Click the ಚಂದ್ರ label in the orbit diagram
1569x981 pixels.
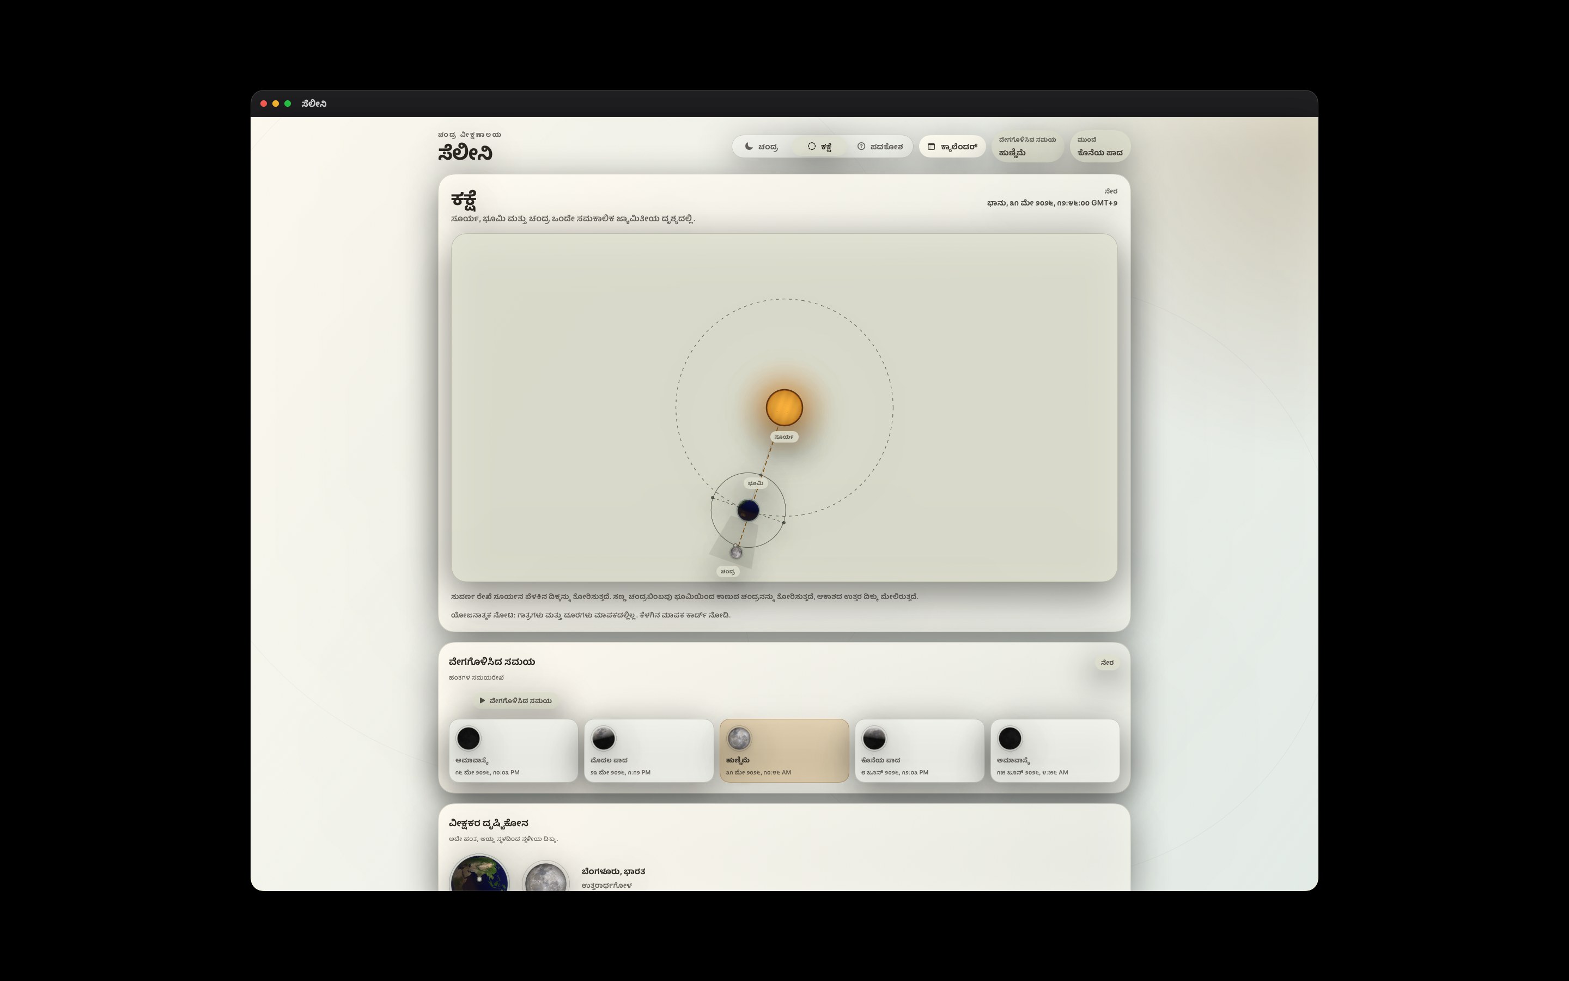click(727, 572)
